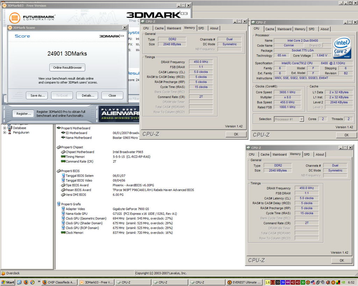Click the 3DMark03 title bar icon
The height and width of the screenshot is (286, 358).
(x=4, y=6)
